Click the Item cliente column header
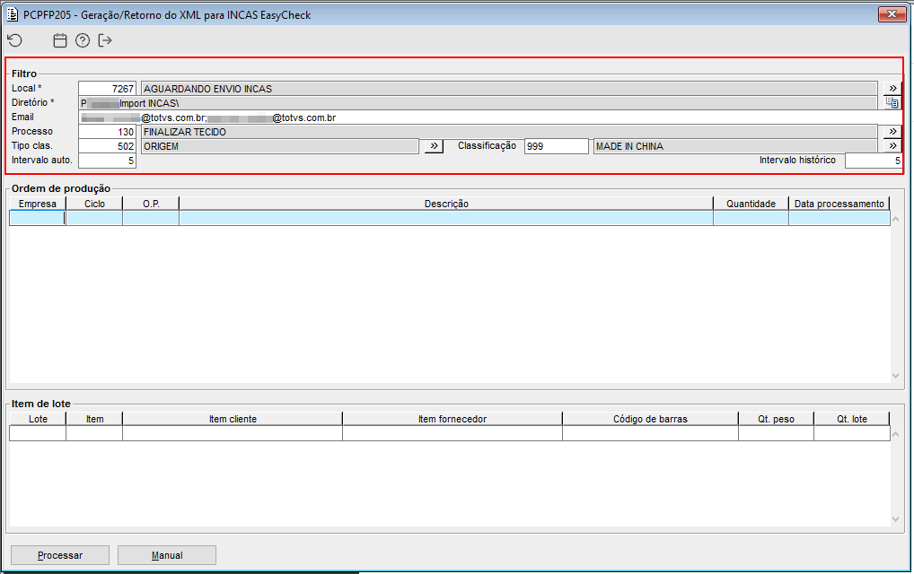The image size is (914, 574). [233, 419]
